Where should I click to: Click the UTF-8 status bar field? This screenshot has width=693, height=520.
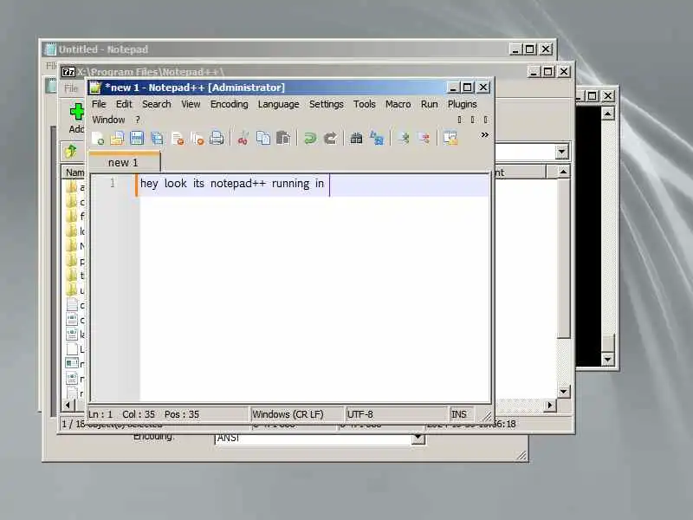click(397, 414)
